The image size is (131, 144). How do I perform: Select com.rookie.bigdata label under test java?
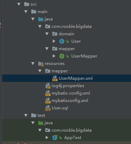72,130
